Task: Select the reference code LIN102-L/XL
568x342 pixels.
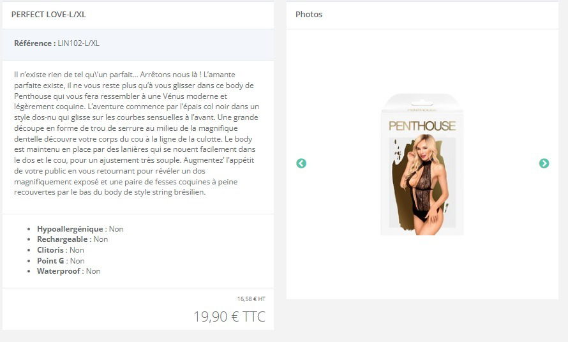Action: [78, 43]
